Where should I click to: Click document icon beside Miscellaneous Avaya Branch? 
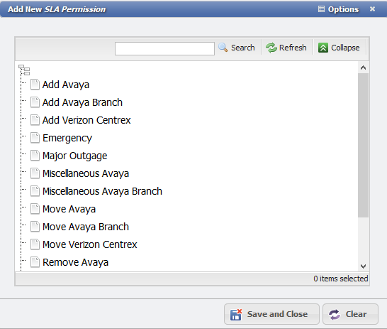pyautogui.click(x=35, y=191)
